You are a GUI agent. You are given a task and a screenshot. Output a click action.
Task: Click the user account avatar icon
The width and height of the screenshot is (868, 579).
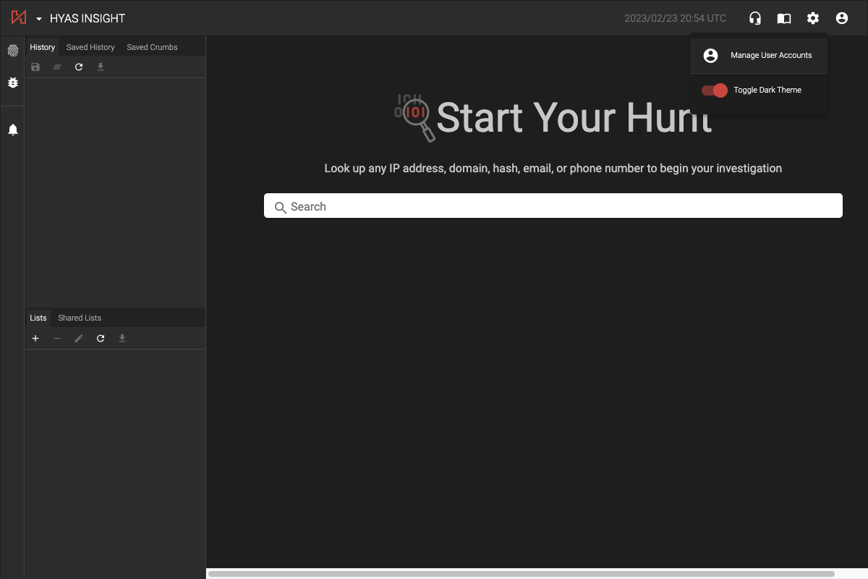841,18
